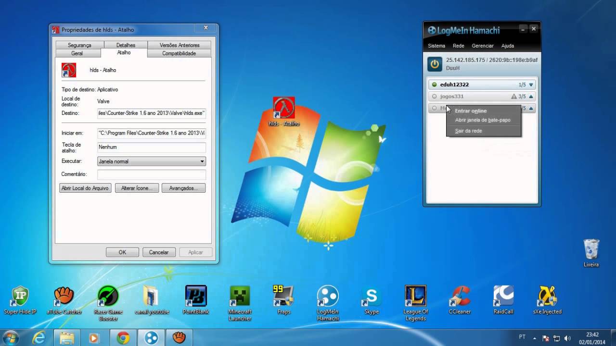
Task: Click the Cancelar button
Action: pos(159,252)
